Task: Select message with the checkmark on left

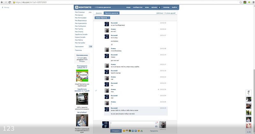Action: point(96,90)
